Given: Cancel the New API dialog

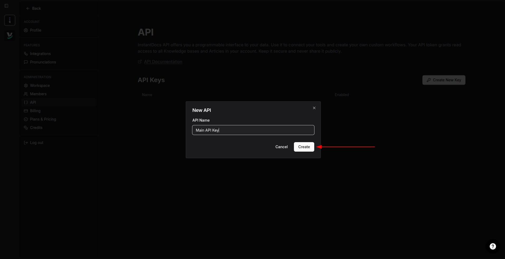Looking at the screenshot, I should (281, 147).
